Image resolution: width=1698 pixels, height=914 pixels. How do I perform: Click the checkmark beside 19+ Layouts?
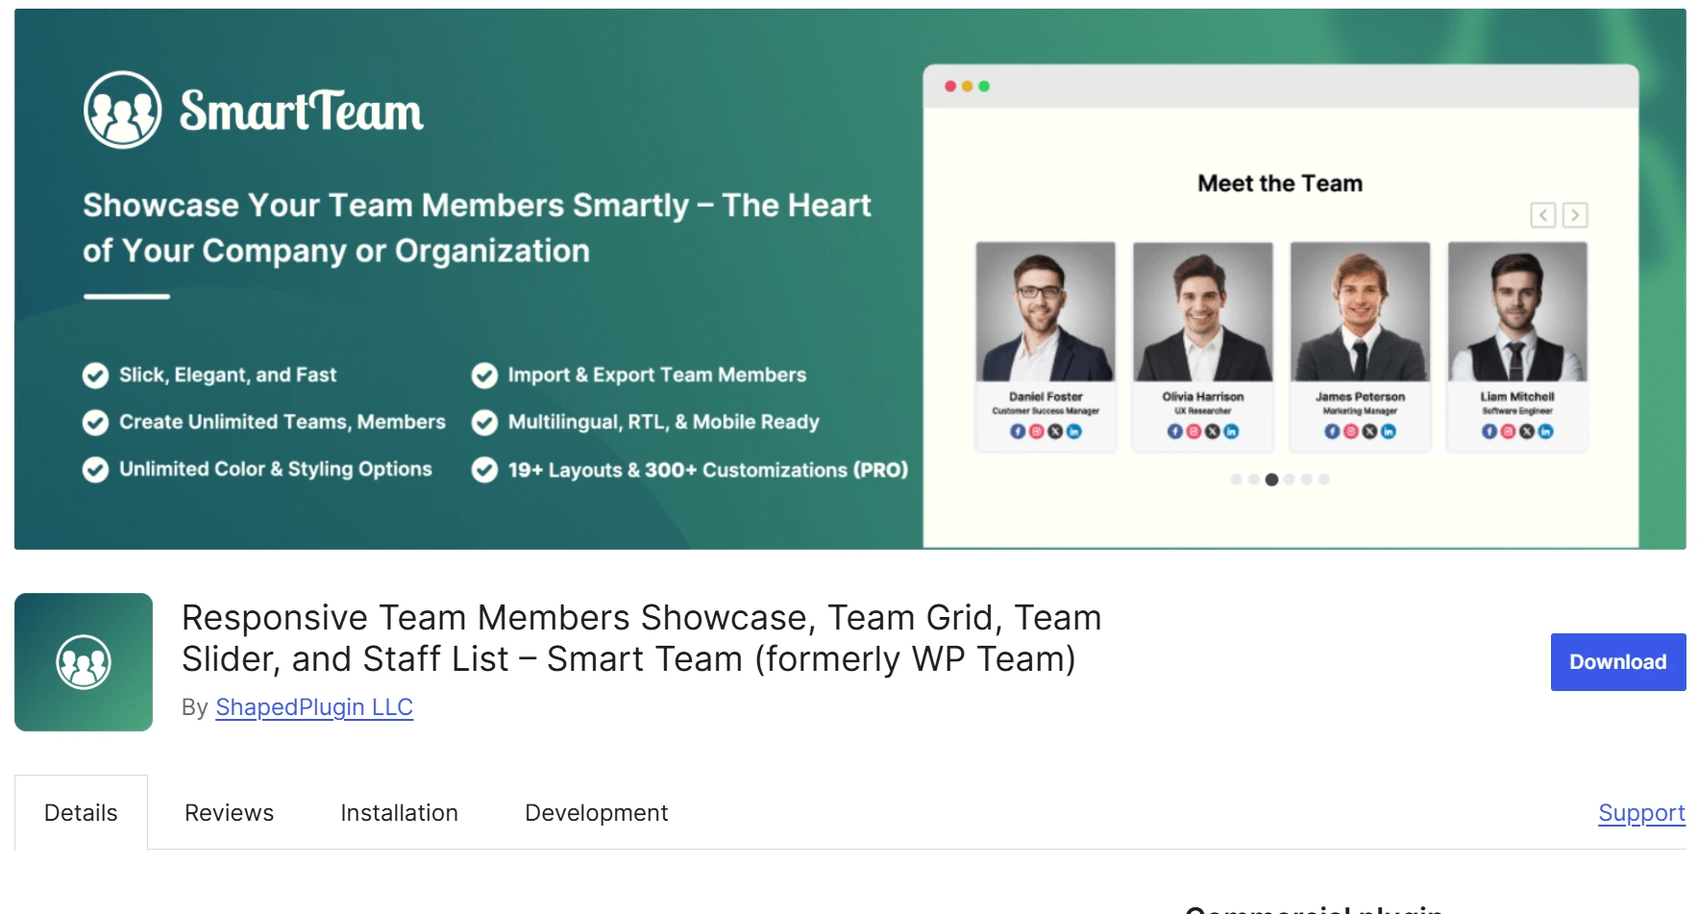click(x=484, y=469)
